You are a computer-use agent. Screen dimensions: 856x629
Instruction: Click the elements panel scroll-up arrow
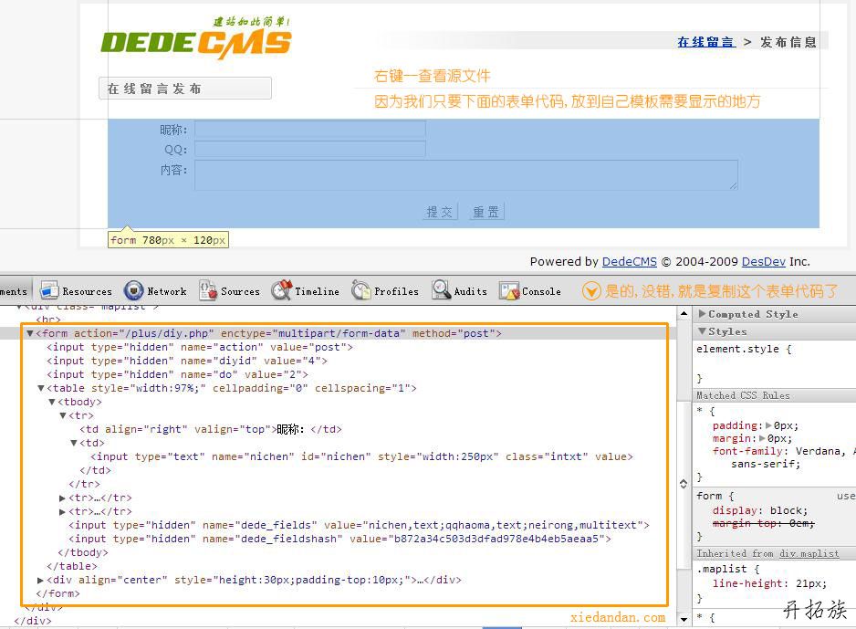684,313
